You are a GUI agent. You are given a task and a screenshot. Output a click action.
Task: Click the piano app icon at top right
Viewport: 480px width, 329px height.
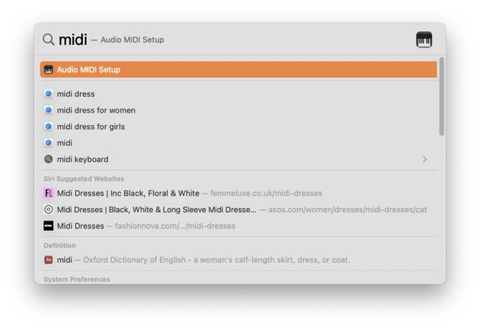(x=424, y=40)
